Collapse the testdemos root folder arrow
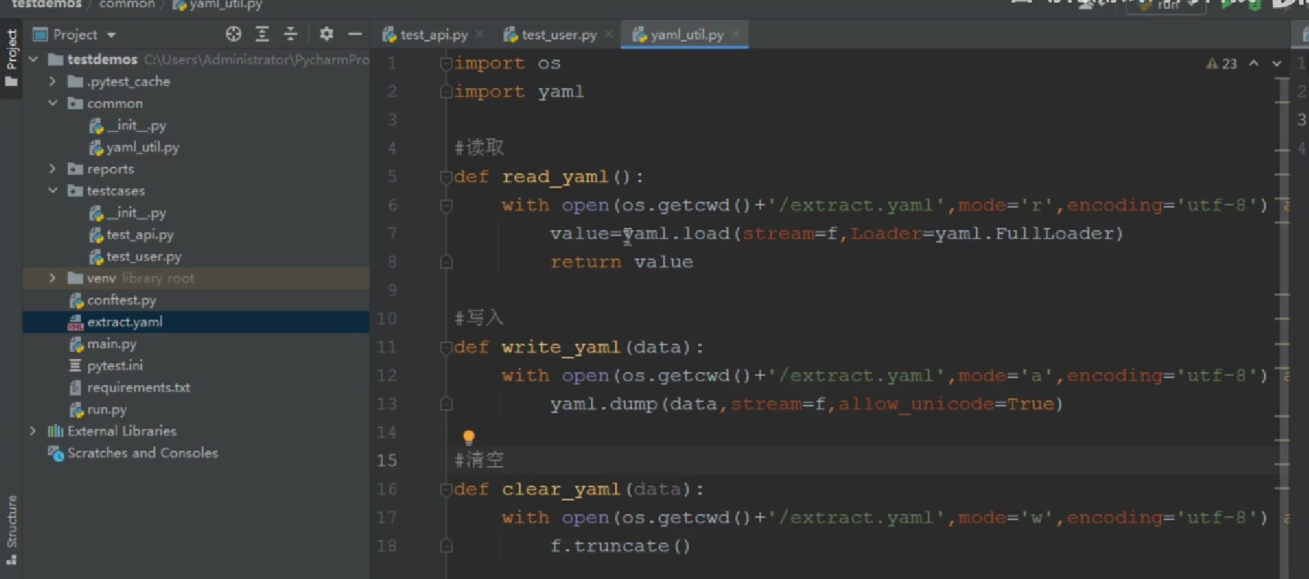1309x579 pixels. tap(34, 59)
